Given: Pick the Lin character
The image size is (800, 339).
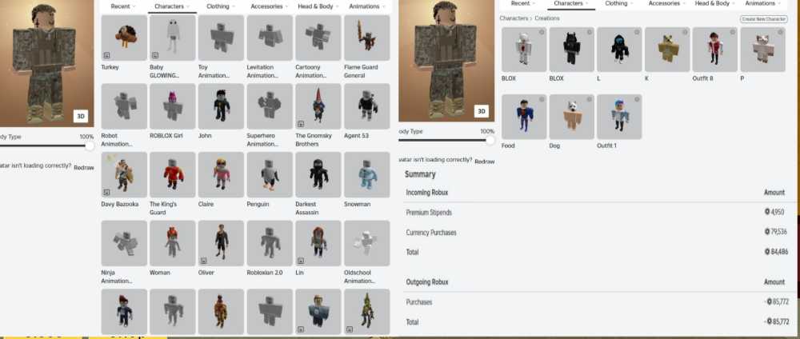Looking at the screenshot, I should 318,243.
